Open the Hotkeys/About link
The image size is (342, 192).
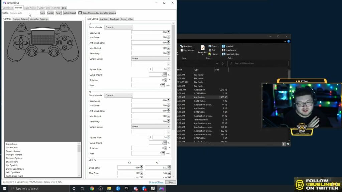click(x=156, y=182)
